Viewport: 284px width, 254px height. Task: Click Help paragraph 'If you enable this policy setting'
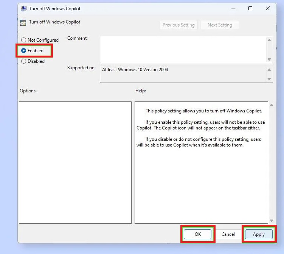(201, 125)
